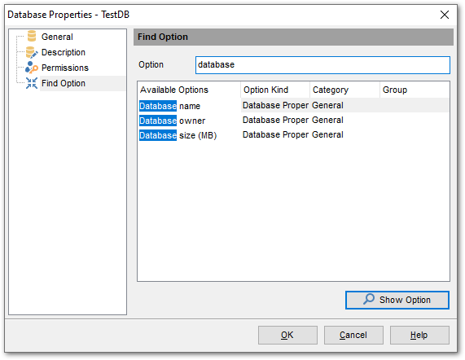
Task: Focus the Option search field
Action: coord(322,65)
